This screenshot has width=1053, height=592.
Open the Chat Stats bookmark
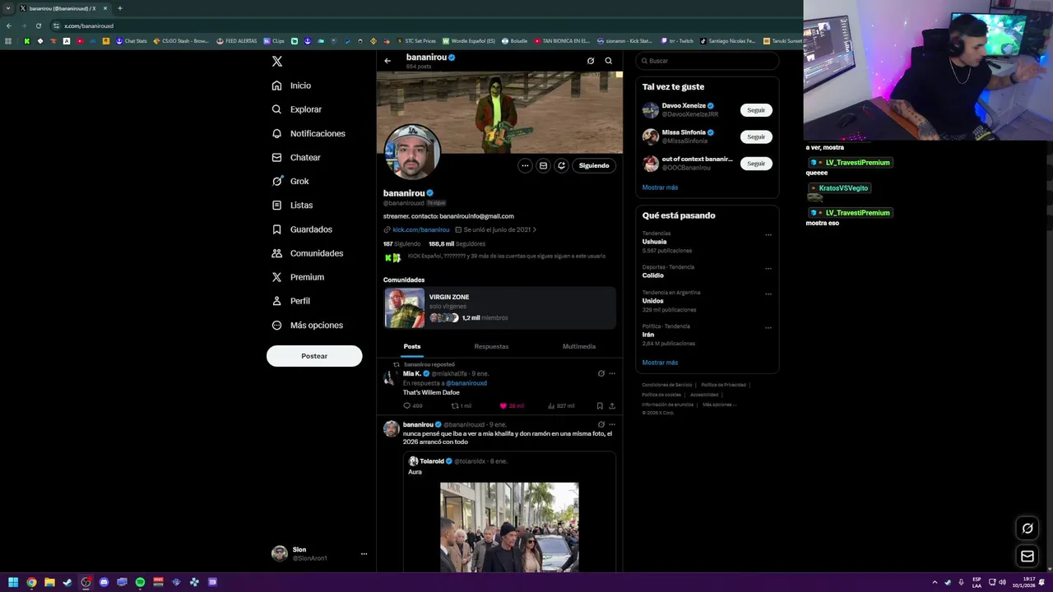[x=132, y=41]
